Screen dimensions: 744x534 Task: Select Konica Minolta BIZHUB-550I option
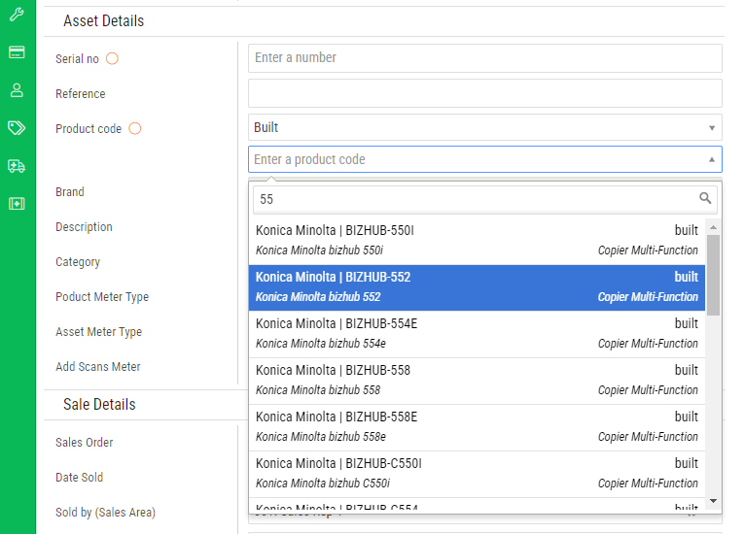point(477,240)
